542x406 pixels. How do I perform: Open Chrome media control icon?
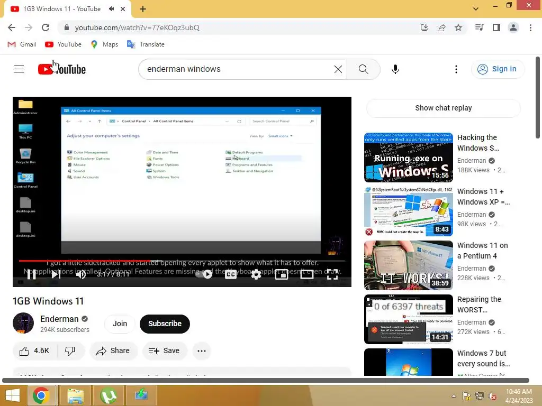click(x=479, y=27)
